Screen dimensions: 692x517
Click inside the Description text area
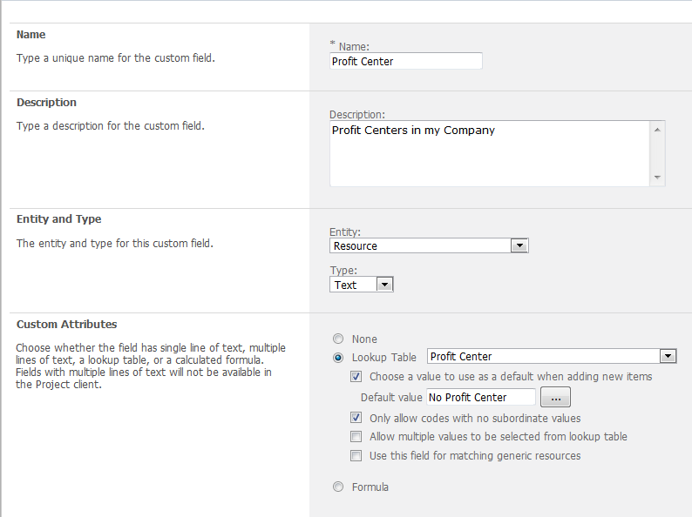click(x=490, y=152)
